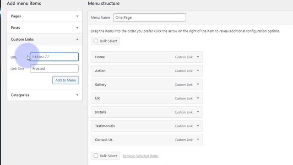
Task: Select the Action menu item bar
Action: 146,71
